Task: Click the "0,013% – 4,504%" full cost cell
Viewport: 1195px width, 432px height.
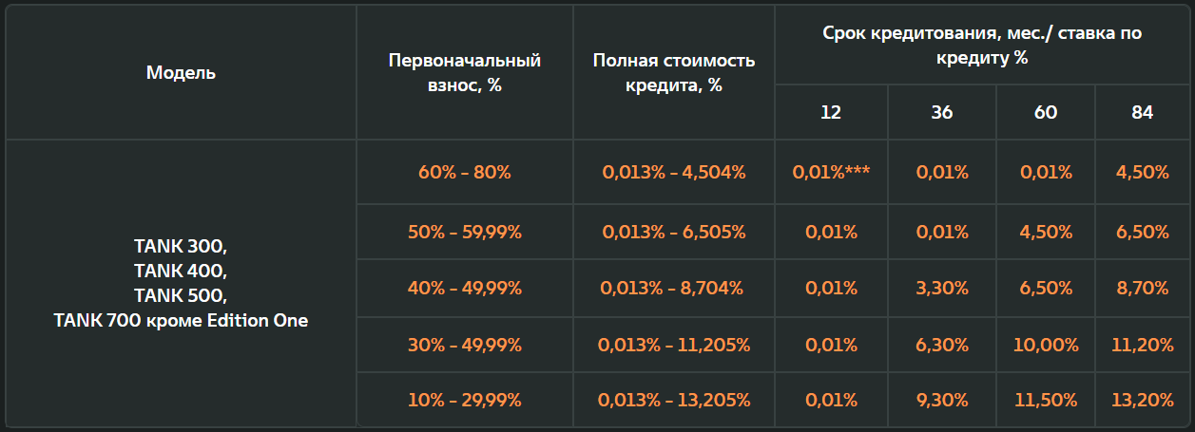Action: [x=674, y=173]
